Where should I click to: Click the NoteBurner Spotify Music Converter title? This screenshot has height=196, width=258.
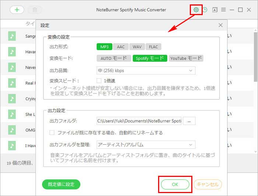131,10
